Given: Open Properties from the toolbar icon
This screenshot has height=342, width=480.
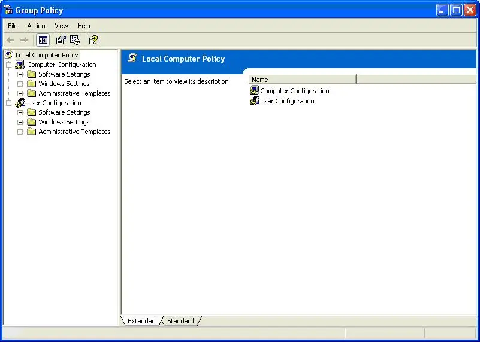Looking at the screenshot, I should (61, 40).
